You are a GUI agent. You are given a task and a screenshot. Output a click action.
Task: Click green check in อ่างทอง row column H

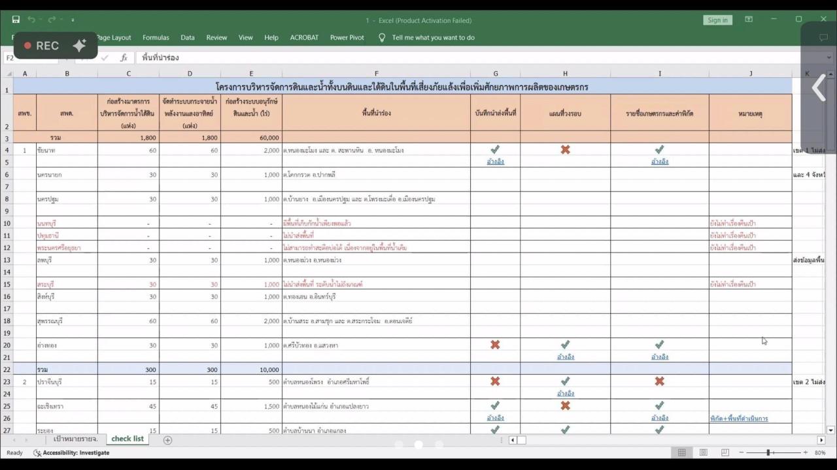point(565,345)
